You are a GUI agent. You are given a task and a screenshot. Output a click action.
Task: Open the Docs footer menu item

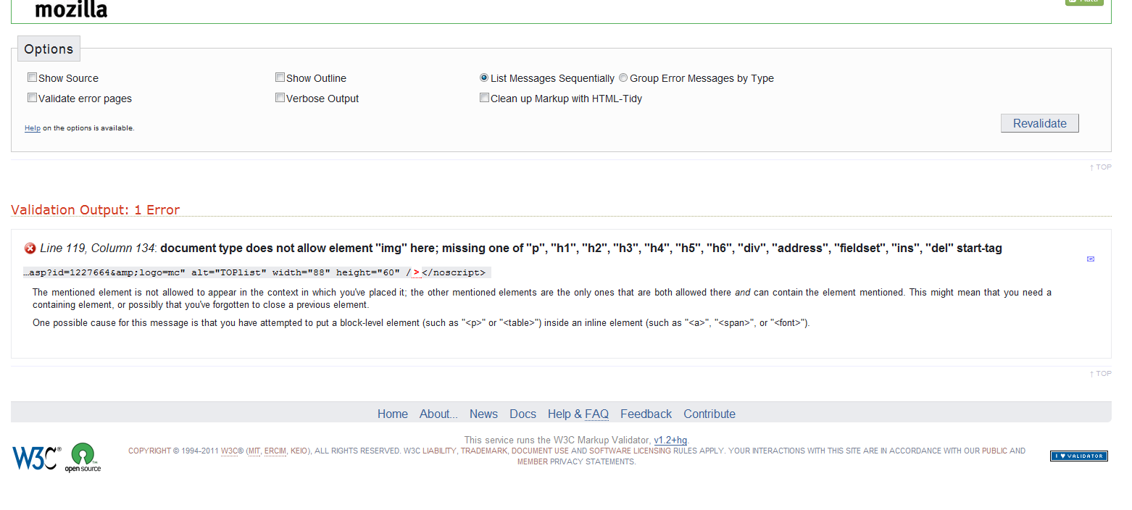[523, 414]
